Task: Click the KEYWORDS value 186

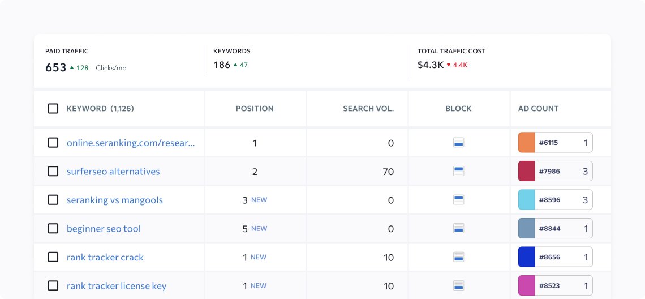Action: [x=222, y=65]
